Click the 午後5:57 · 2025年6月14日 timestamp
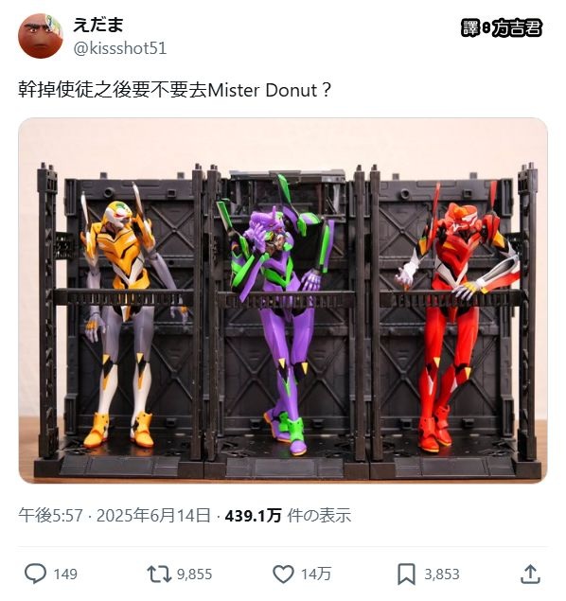The image size is (566, 601). [115, 515]
